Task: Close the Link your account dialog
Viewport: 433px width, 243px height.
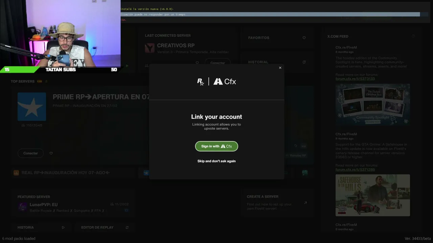Action: pos(280,68)
